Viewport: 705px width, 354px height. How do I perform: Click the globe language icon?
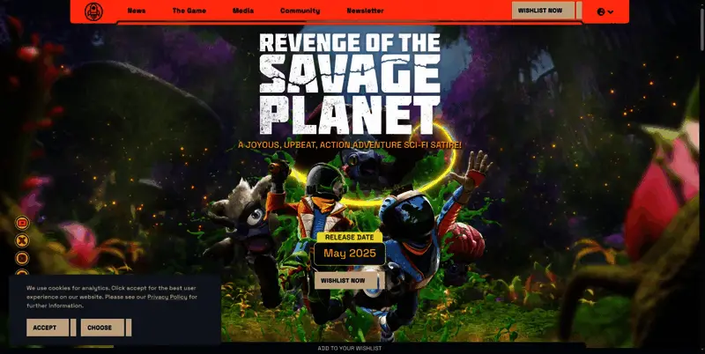(601, 11)
